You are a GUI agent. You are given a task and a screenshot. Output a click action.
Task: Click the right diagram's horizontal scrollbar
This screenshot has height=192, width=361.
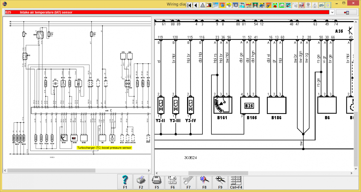click(218, 173)
